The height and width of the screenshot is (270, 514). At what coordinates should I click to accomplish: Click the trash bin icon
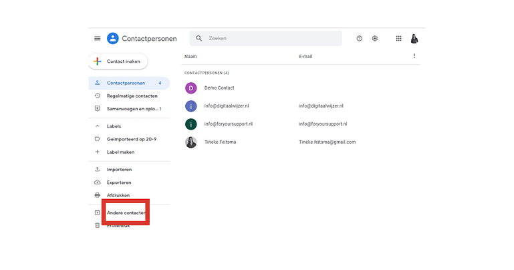[98, 225]
